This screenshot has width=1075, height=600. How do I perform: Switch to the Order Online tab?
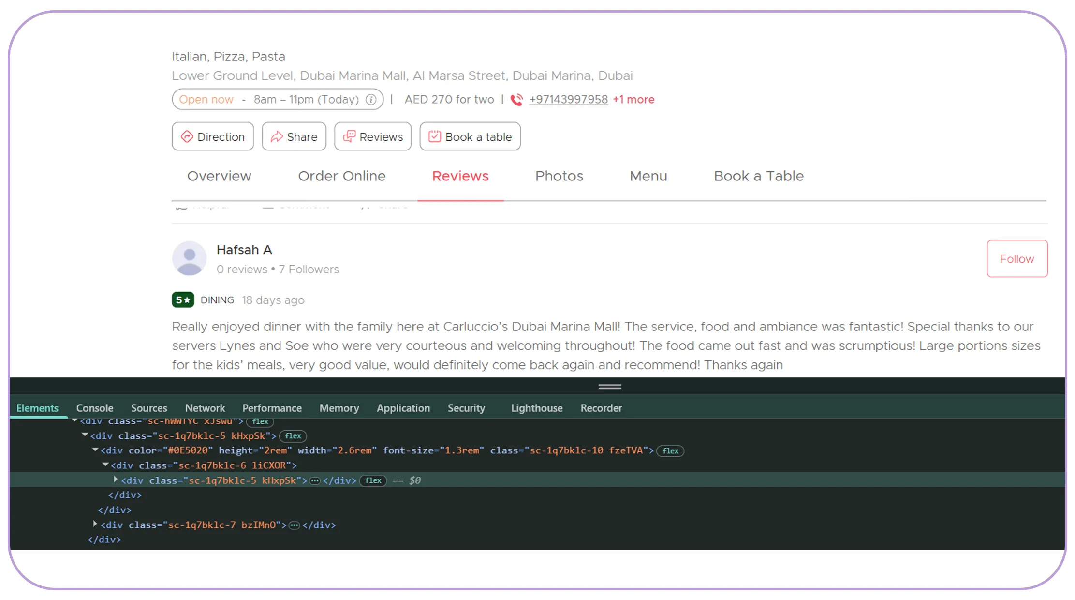tap(342, 176)
